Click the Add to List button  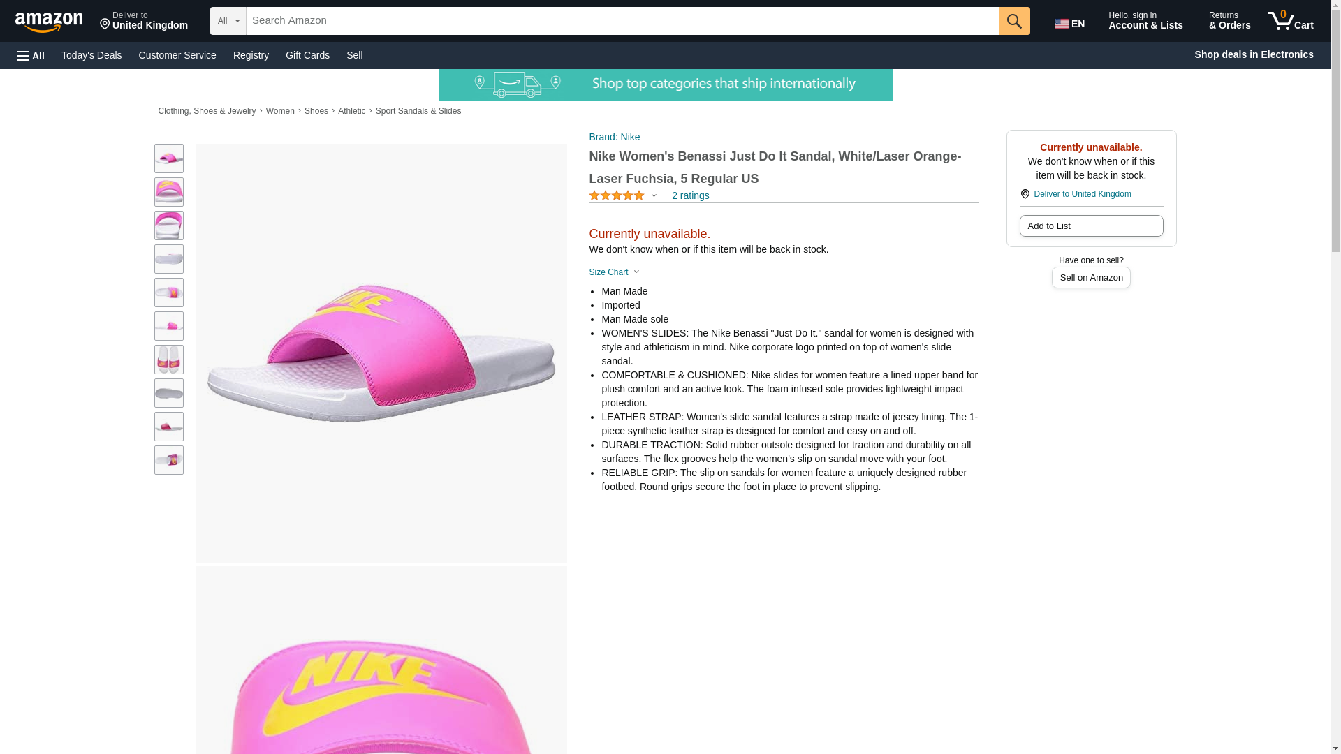(x=1090, y=226)
